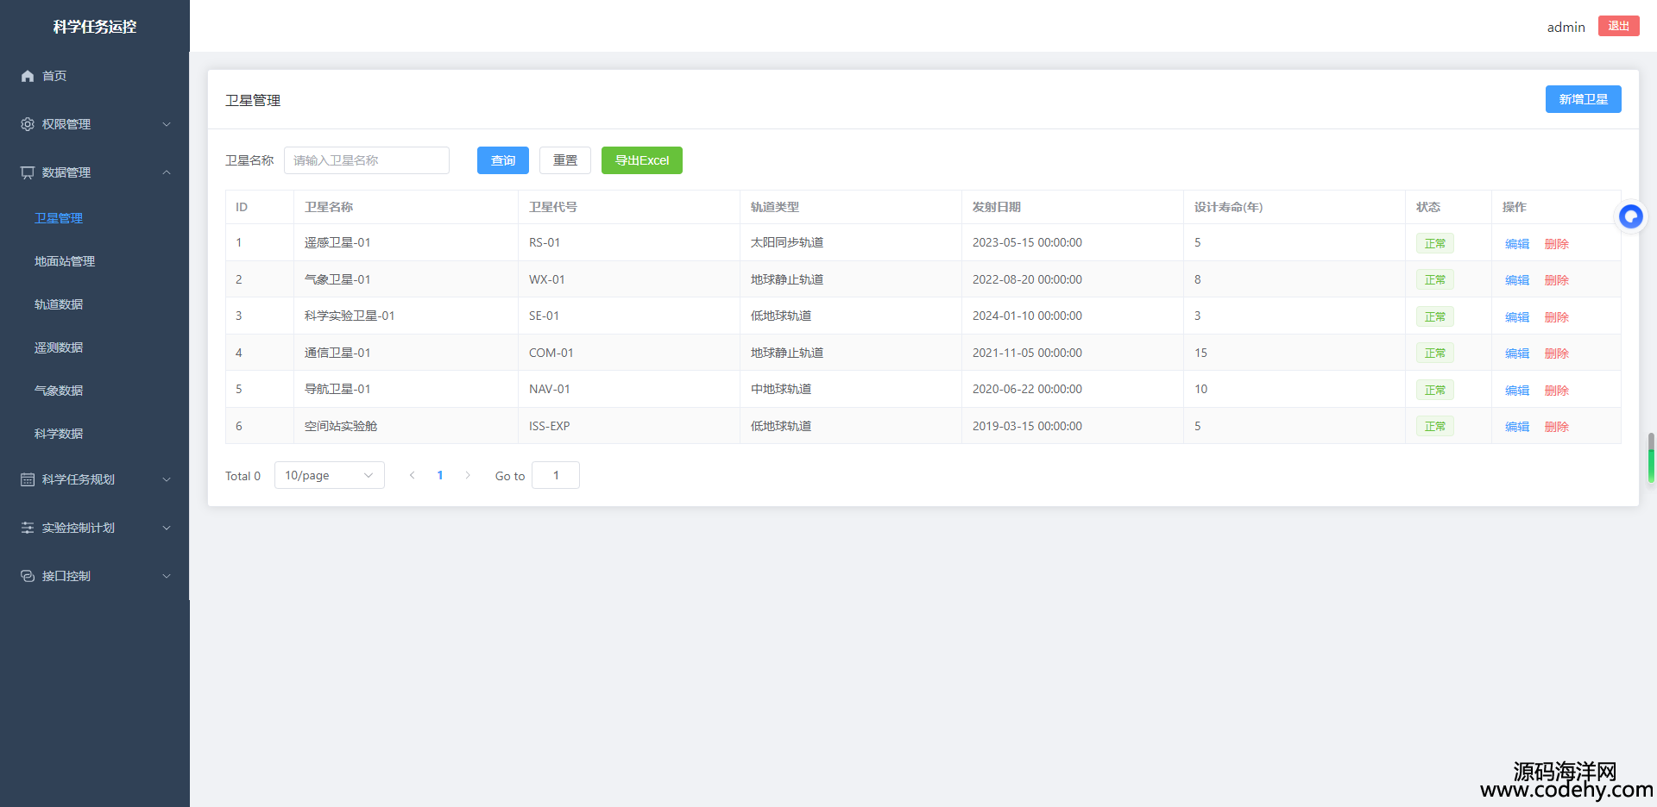Click the gear icon for 权限管理
The width and height of the screenshot is (1657, 807).
tap(28, 124)
